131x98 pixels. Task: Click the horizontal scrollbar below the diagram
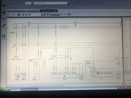point(65,86)
